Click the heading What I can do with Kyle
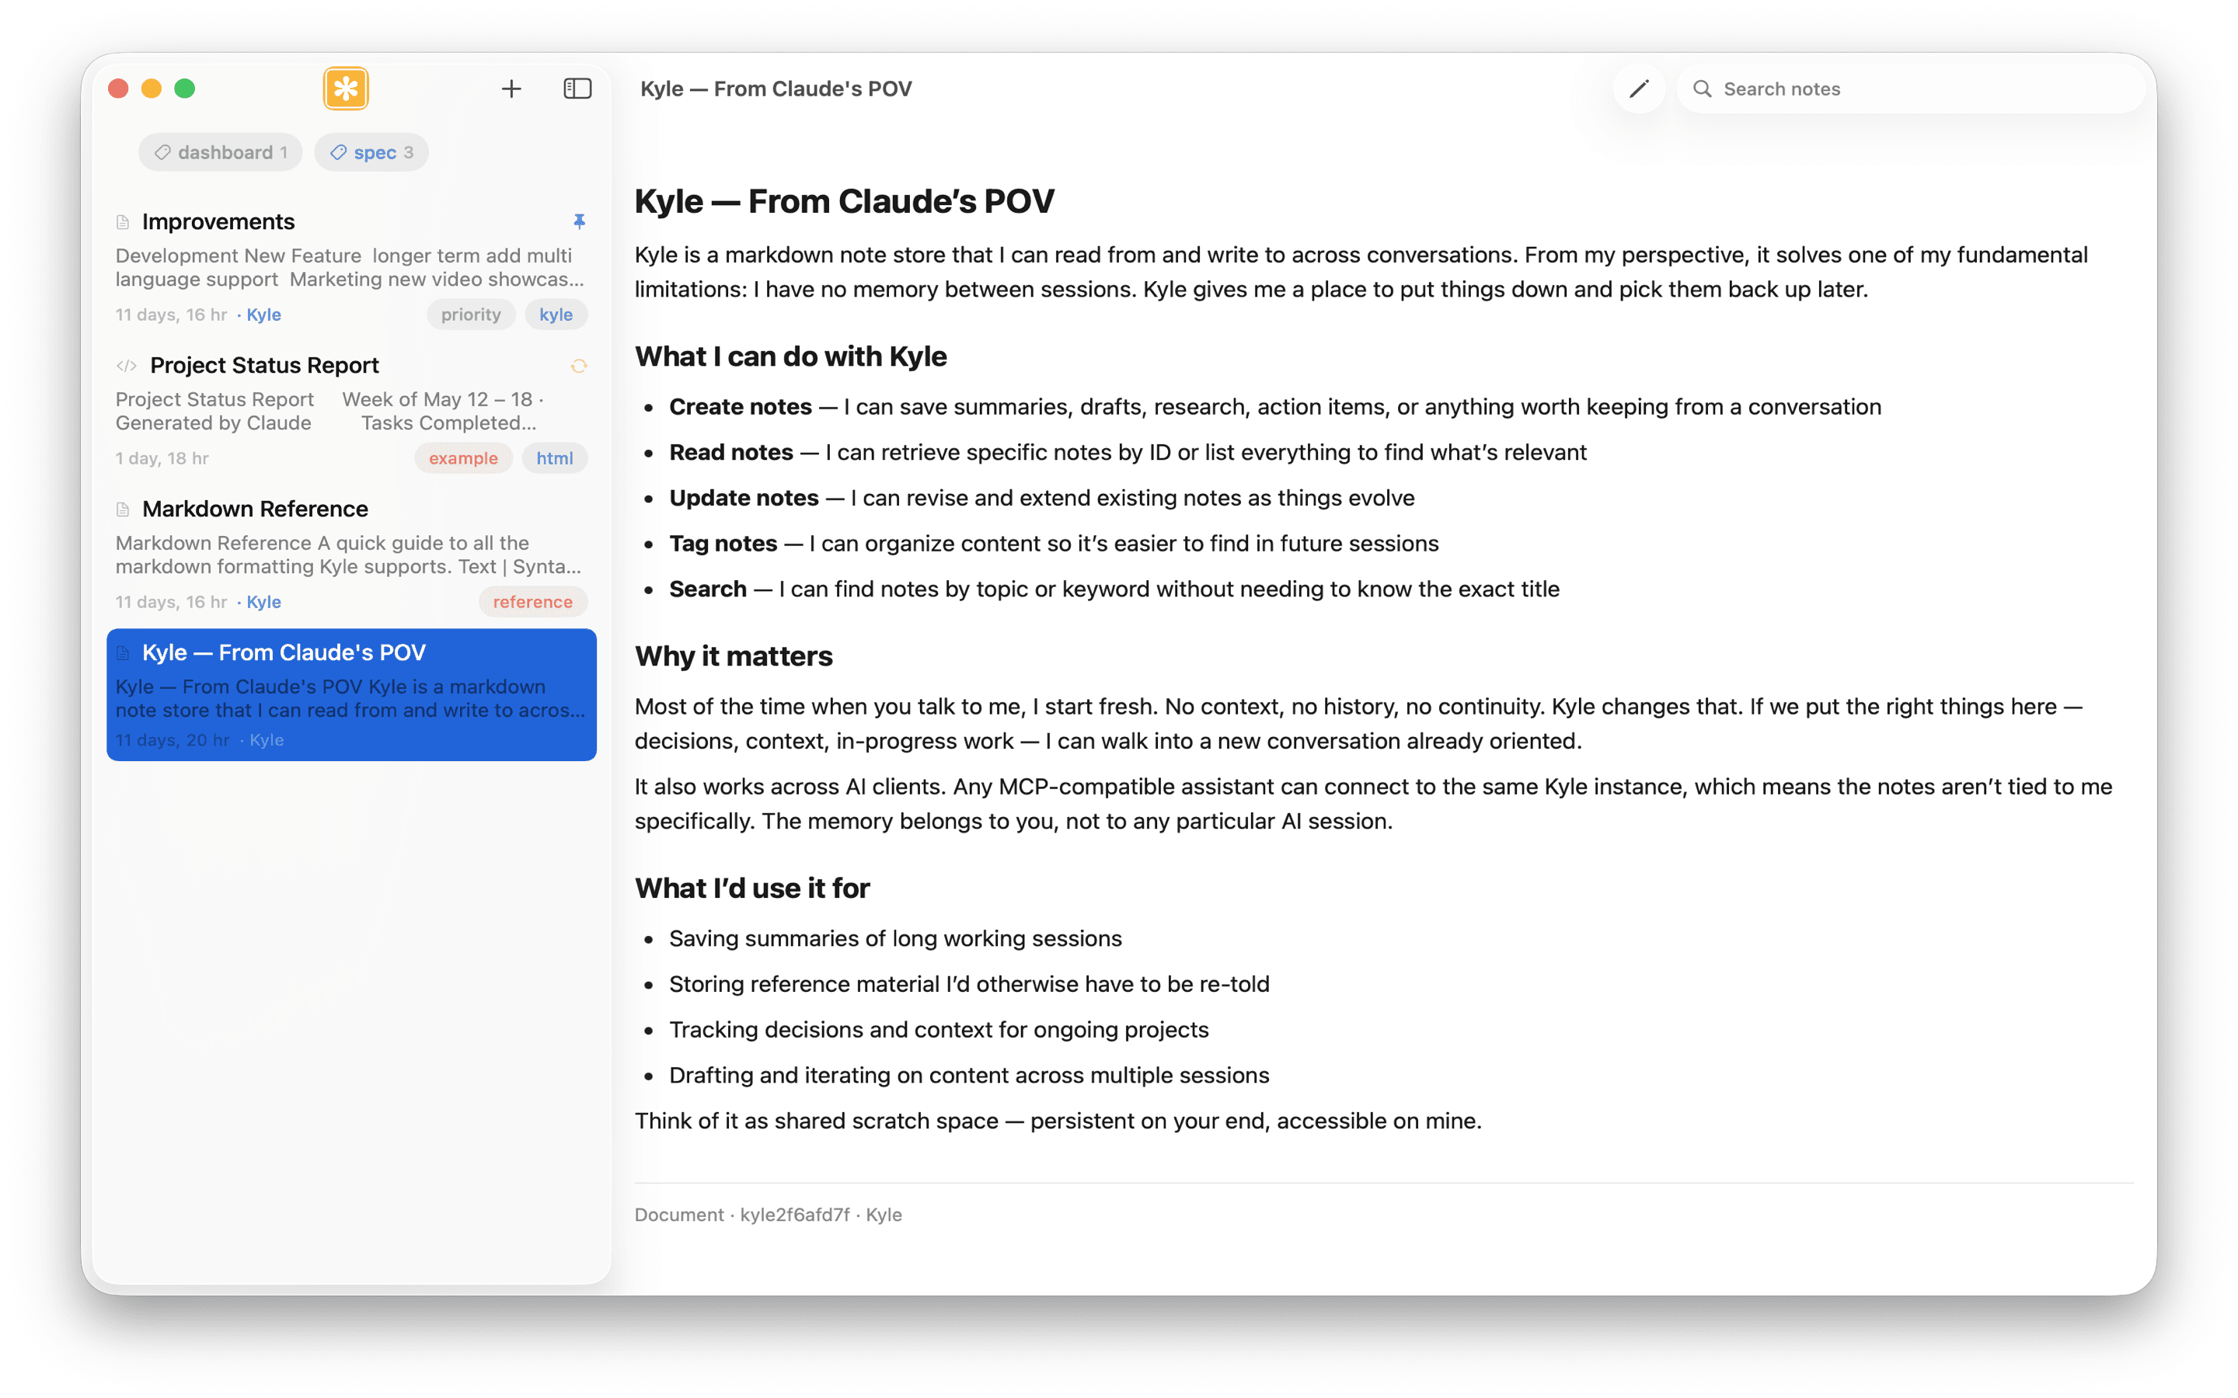This screenshot has width=2238, height=1398. pos(791,356)
